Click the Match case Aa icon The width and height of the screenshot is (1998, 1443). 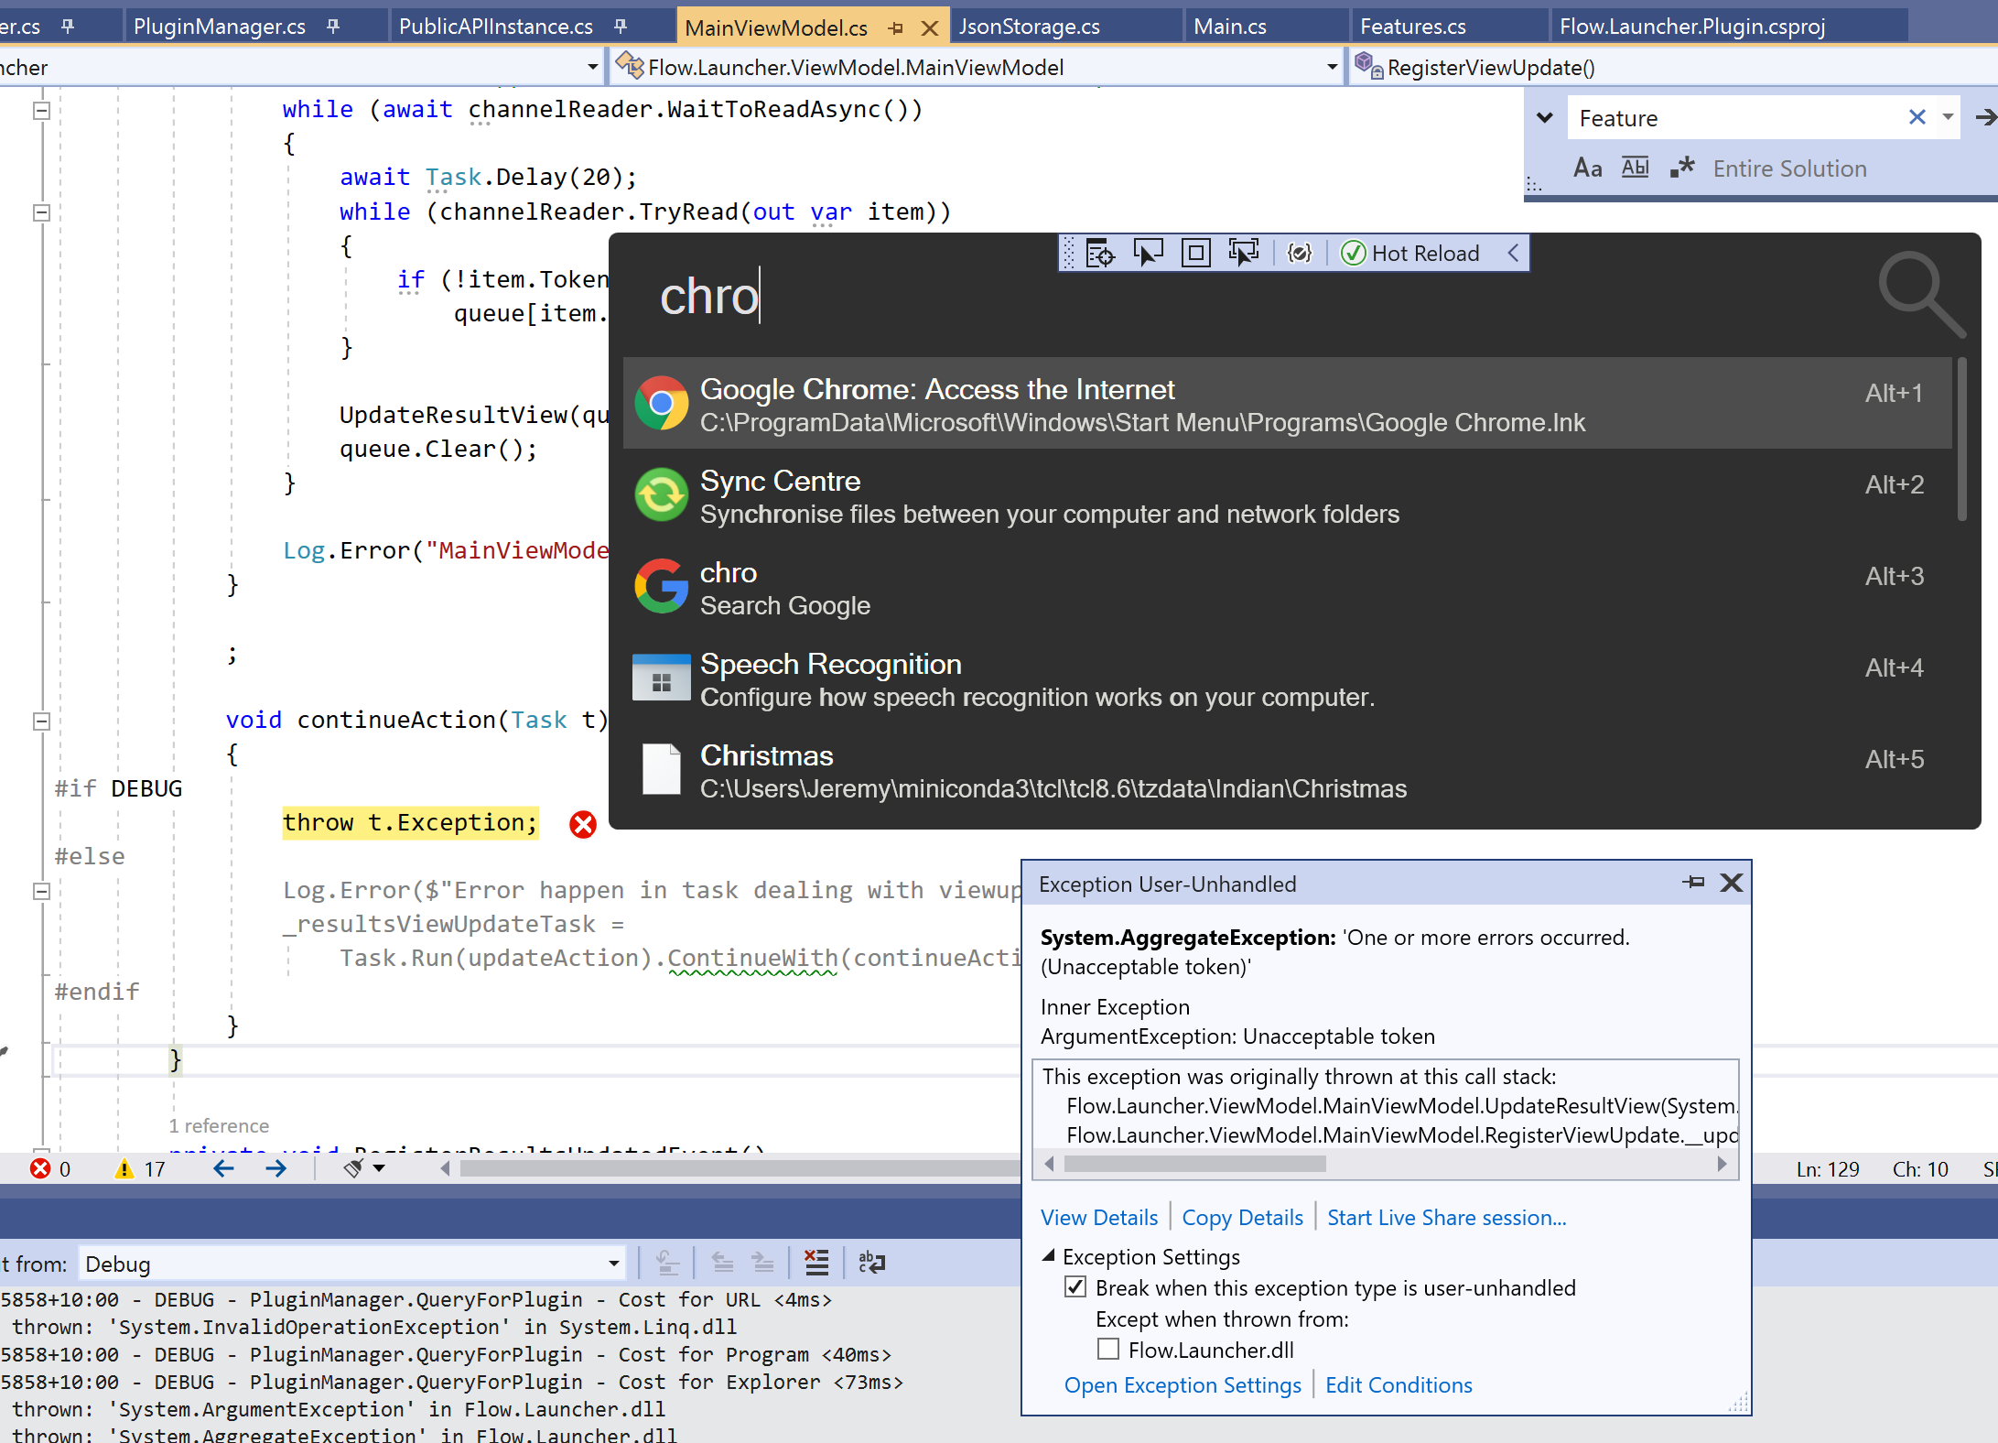(1587, 168)
